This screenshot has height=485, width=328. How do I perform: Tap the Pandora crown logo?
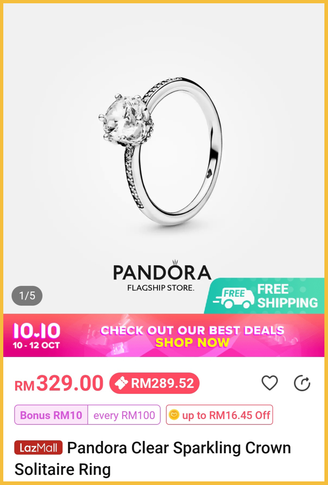pyautogui.click(x=175, y=262)
